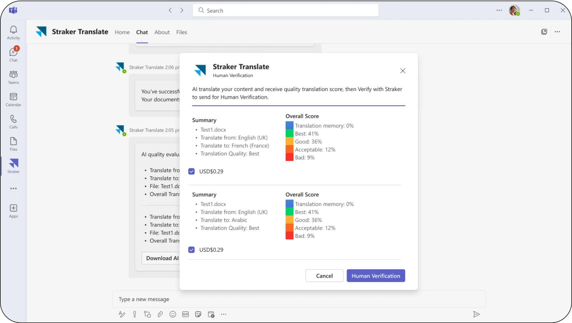Click the Type a new message field

(299, 299)
